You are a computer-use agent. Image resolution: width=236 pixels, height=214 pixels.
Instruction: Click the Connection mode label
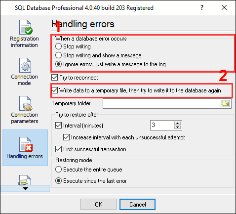click(24, 80)
